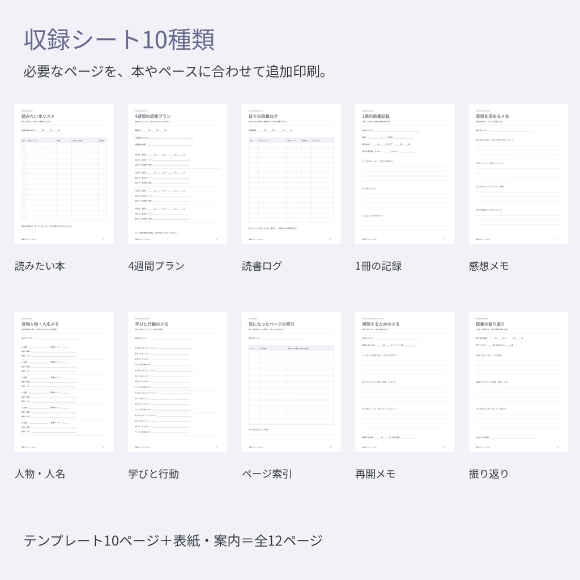Open the 感想を深めるメモ sheet thumbnail

pyautogui.click(x=518, y=174)
